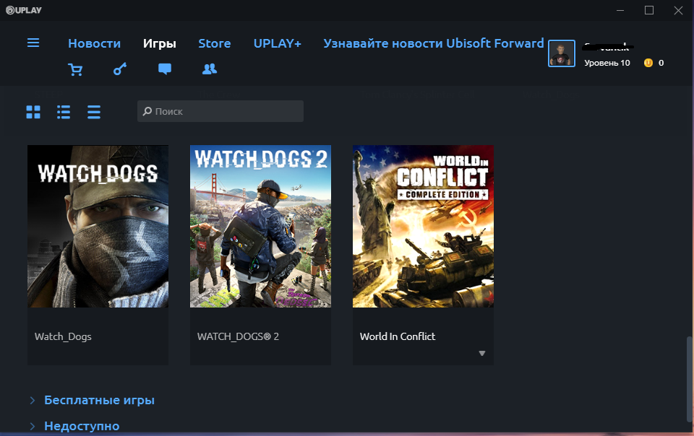Open the WATCH_DOGS 2 game cover

pyautogui.click(x=260, y=226)
